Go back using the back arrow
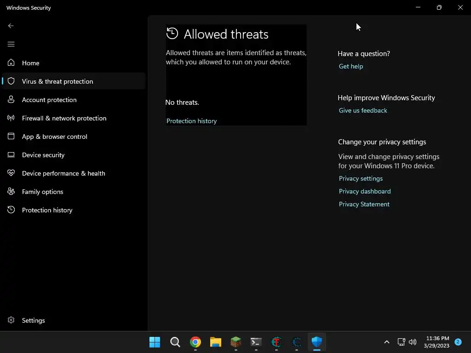Screen dimensions: 471x353 (11, 26)
